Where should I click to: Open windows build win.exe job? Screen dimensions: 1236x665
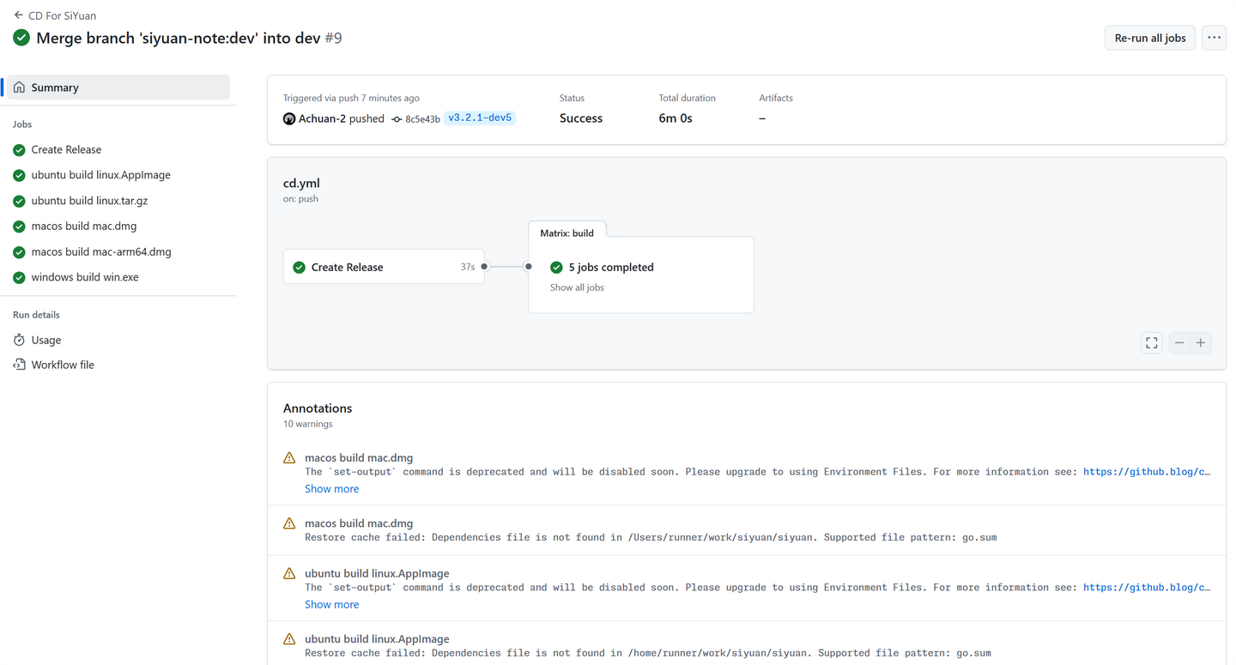85,277
